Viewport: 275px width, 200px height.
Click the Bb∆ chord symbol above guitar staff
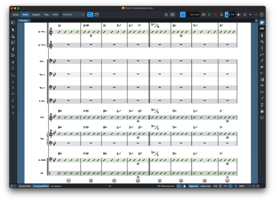(60, 111)
